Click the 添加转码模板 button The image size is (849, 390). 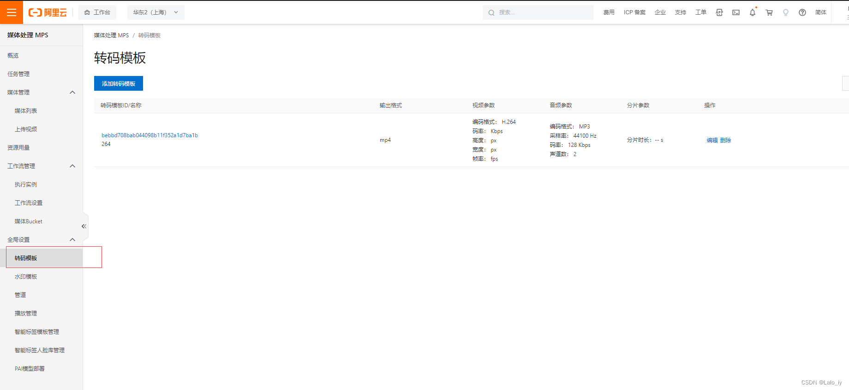[119, 83]
